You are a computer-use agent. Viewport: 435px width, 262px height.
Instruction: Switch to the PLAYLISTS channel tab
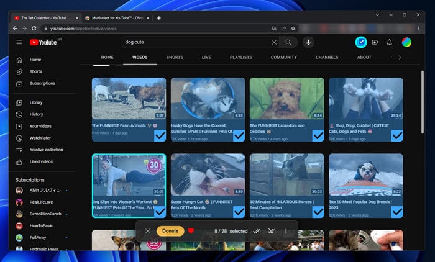(x=240, y=58)
